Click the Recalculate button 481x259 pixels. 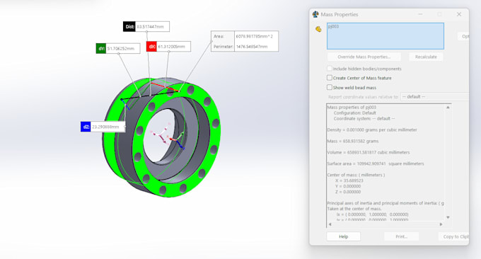[x=426, y=57]
